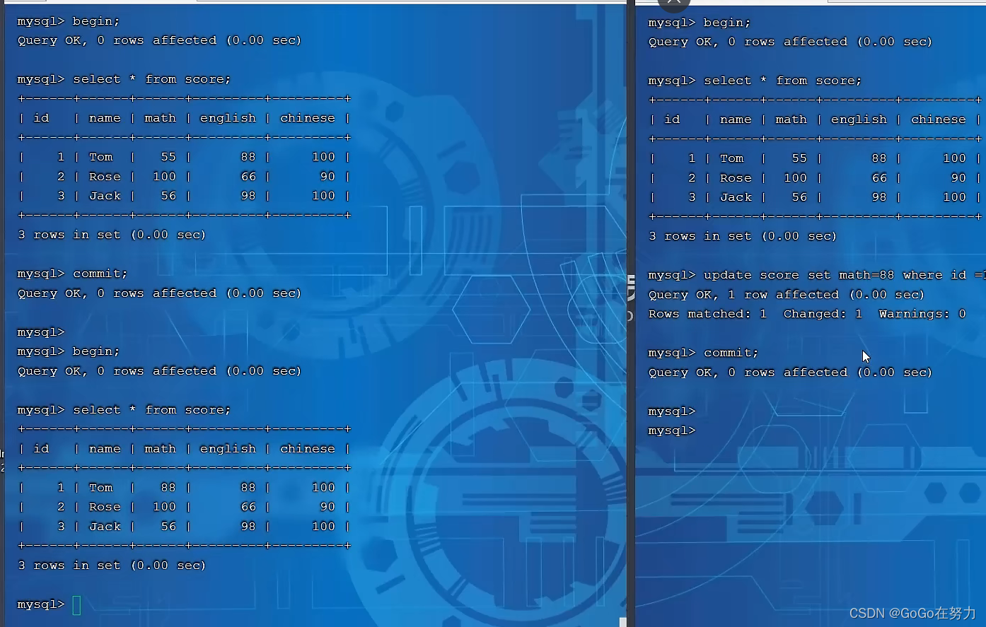
Task: Click 'Rose' in left terminal's second result table
Action: pos(105,507)
